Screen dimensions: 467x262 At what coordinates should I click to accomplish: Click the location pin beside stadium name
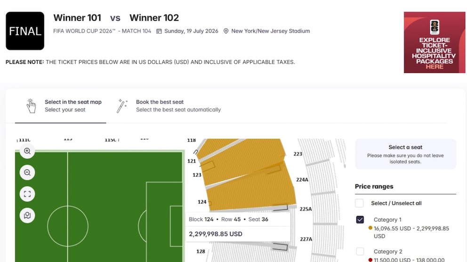point(226,31)
